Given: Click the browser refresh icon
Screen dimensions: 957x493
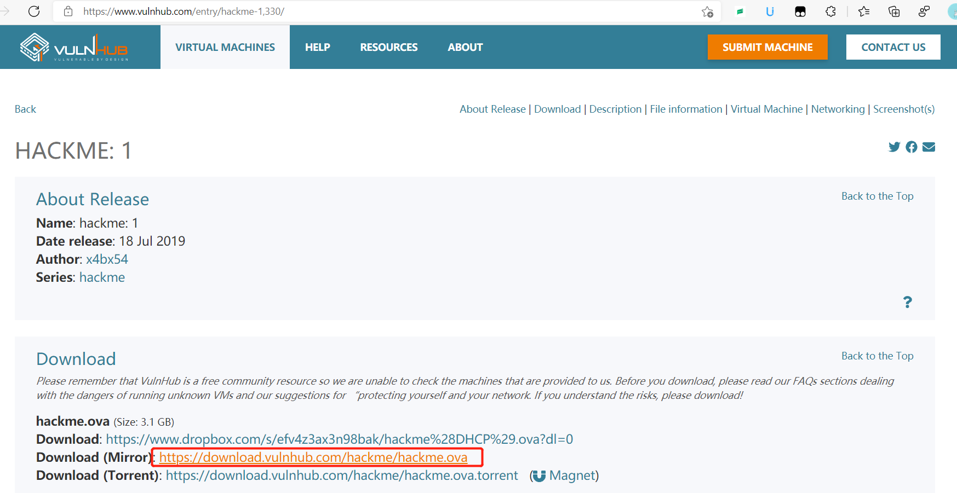Looking at the screenshot, I should 34,11.
